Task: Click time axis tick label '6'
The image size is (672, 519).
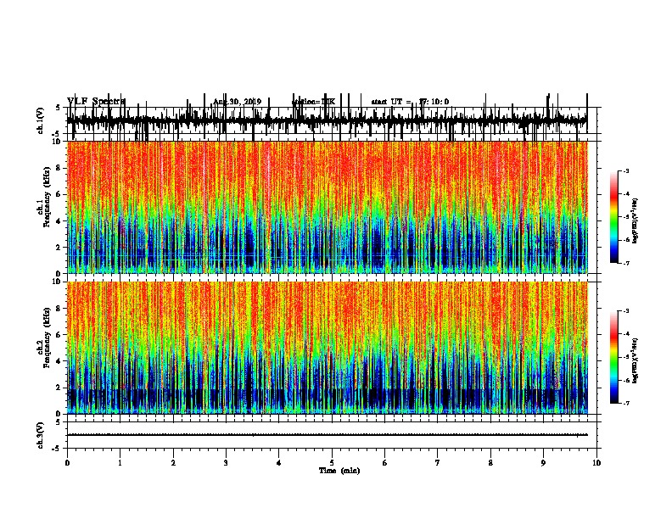Action: tap(385, 463)
